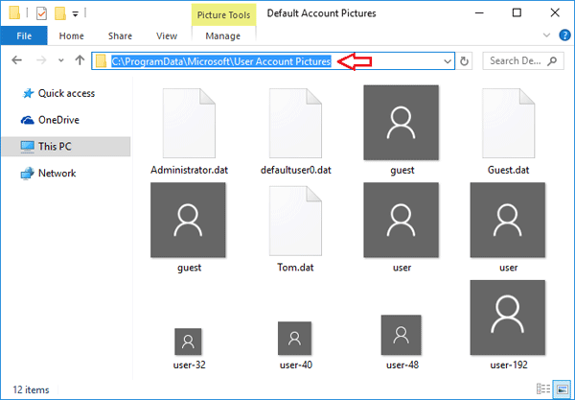Open the File menu

click(24, 36)
